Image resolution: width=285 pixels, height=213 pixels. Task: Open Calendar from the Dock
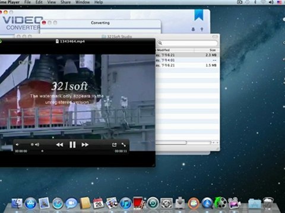pos(99,203)
